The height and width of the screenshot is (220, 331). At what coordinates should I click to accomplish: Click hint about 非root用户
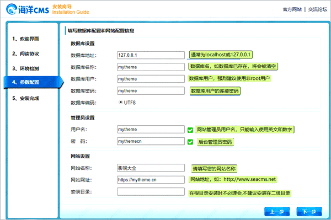[x=229, y=78]
